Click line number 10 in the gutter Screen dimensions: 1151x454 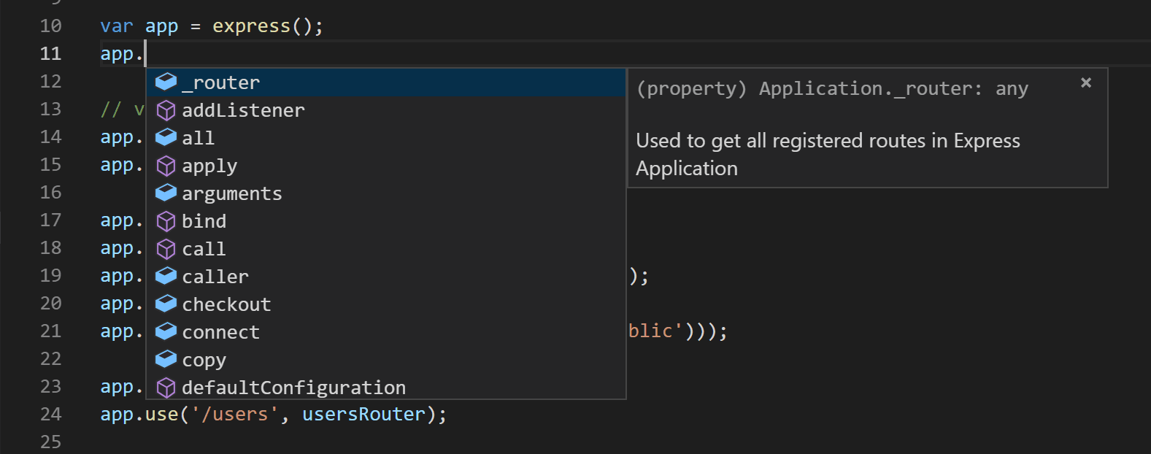click(51, 26)
